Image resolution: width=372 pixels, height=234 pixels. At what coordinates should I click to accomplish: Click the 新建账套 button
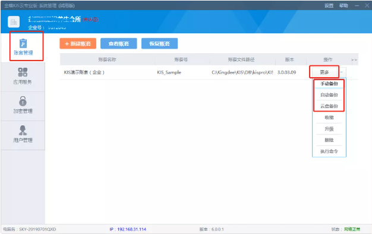point(78,43)
